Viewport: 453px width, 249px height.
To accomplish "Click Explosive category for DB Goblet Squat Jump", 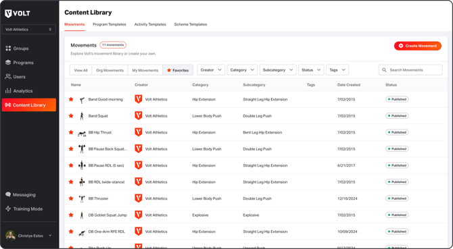I will (200, 215).
